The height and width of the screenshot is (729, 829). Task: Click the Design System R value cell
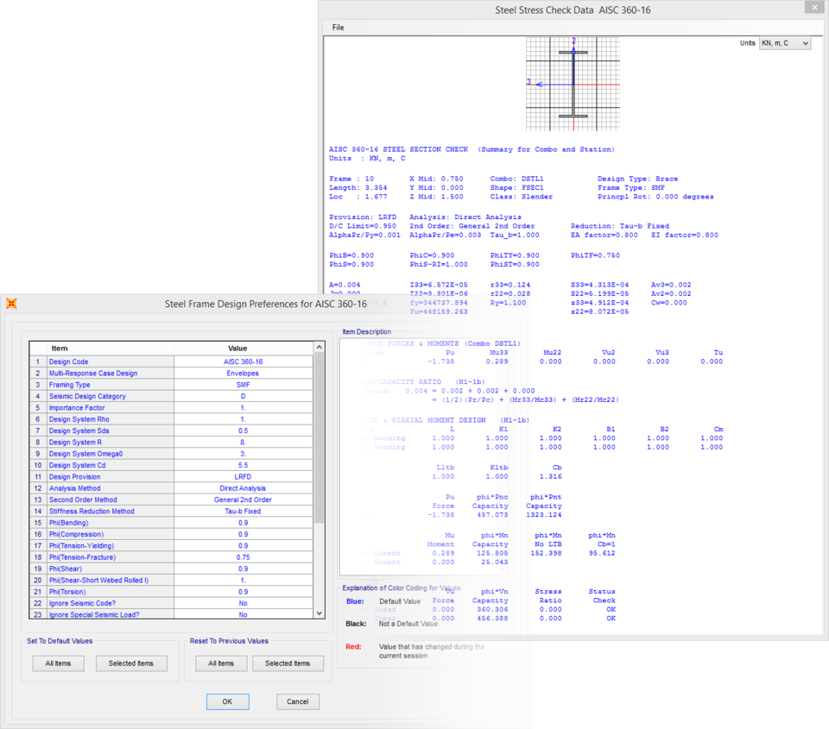pos(243,442)
